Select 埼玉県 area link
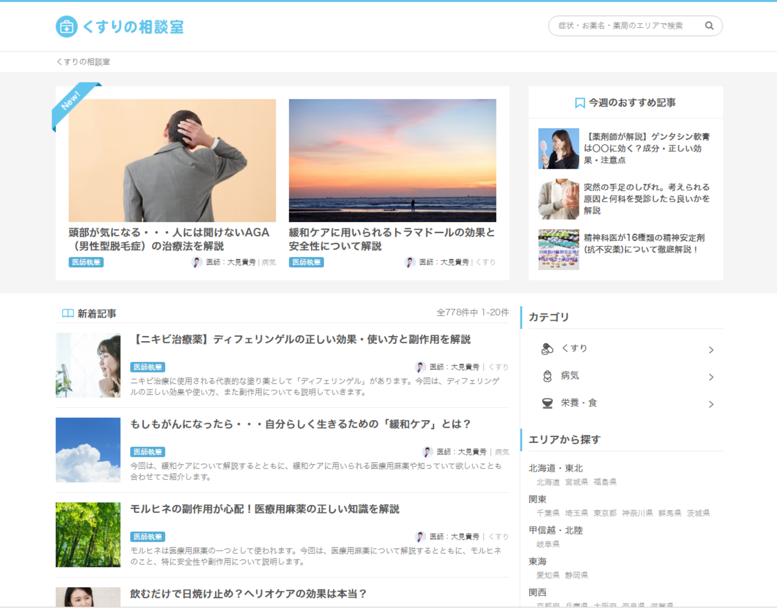Image resolution: width=777 pixels, height=608 pixels. [576, 513]
